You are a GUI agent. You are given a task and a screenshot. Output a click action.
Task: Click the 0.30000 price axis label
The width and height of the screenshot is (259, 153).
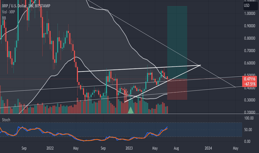pyautogui.click(x=250, y=100)
